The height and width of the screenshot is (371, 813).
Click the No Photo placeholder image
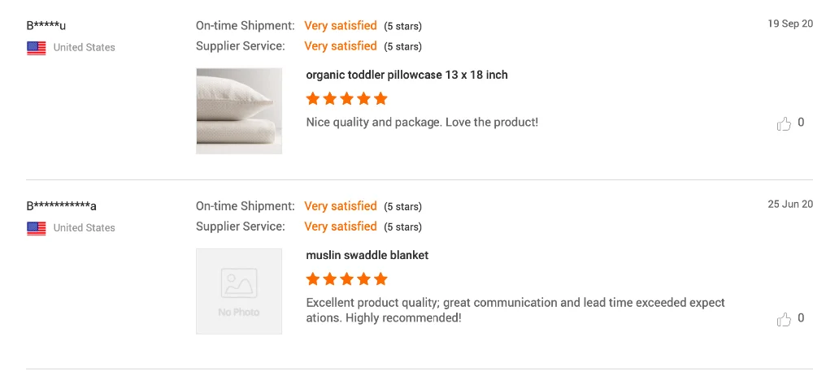pyautogui.click(x=239, y=291)
